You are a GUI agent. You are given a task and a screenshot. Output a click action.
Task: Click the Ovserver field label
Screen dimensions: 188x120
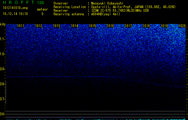click(x=61, y=3)
